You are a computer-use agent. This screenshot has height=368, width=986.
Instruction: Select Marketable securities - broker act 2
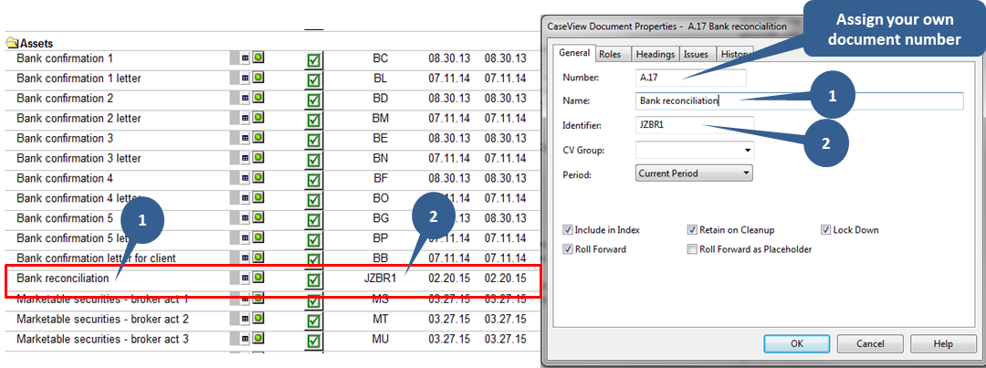click(x=102, y=320)
